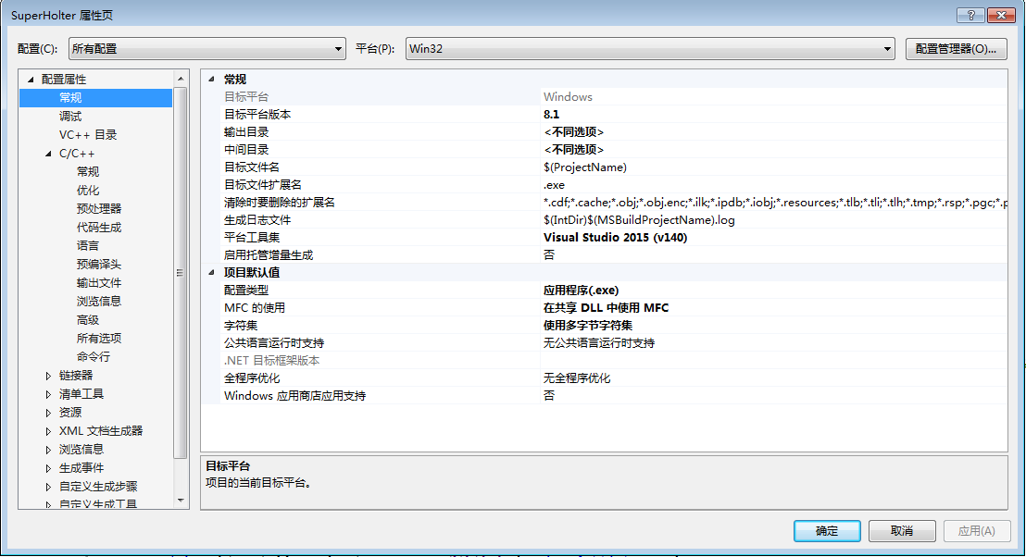The height and width of the screenshot is (557, 1026).
Task: Expand the 资源 tree node
Action: (48, 413)
